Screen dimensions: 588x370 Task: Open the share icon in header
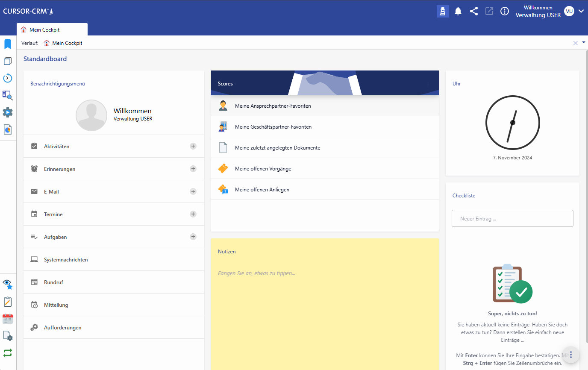point(473,12)
